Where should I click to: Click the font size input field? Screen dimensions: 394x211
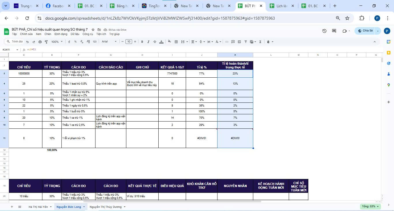129,42
